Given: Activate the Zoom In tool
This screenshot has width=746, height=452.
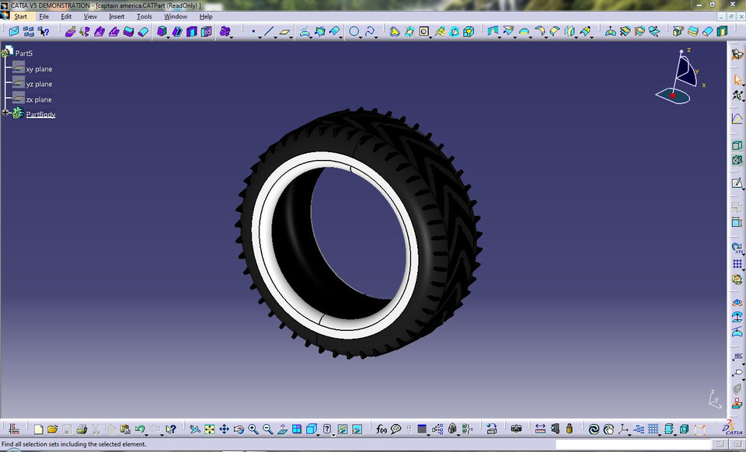Looking at the screenshot, I should coord(253,428).
